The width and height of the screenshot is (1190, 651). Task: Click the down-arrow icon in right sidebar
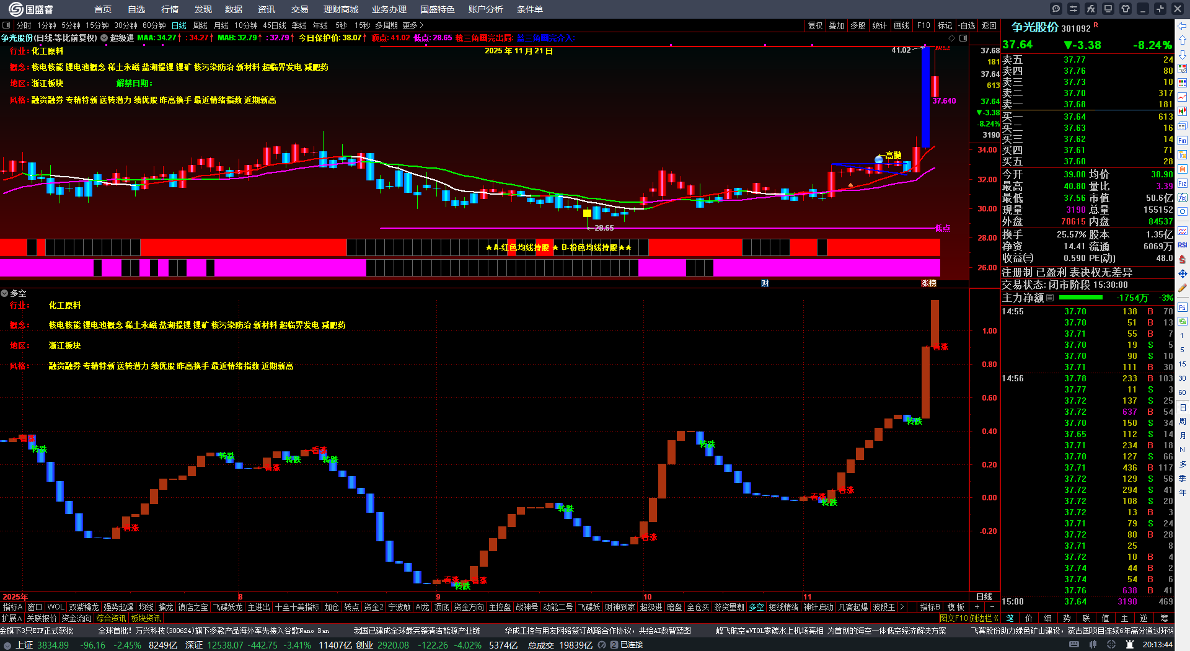[1183, 54]
